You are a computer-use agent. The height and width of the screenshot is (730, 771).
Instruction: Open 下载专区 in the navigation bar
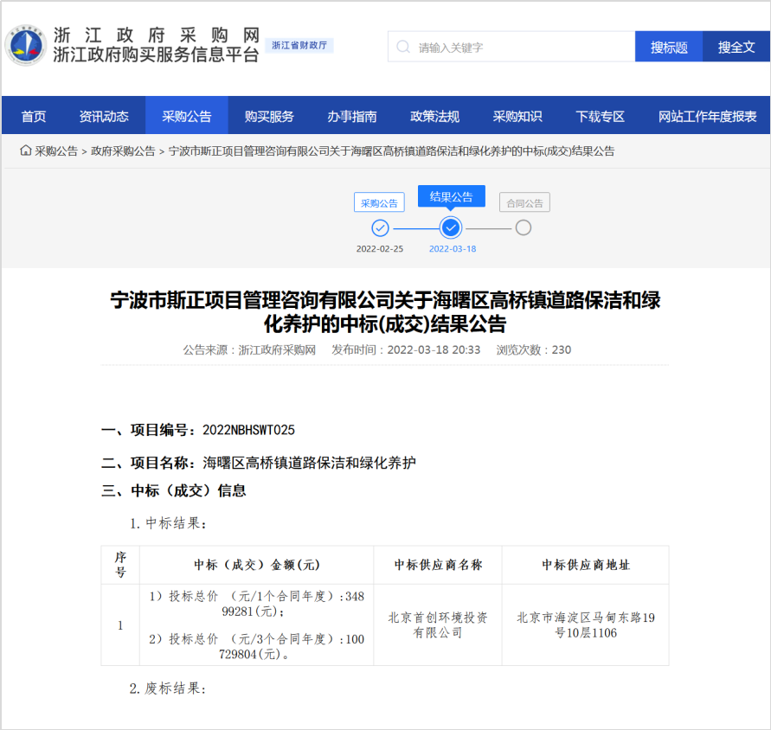600,116
